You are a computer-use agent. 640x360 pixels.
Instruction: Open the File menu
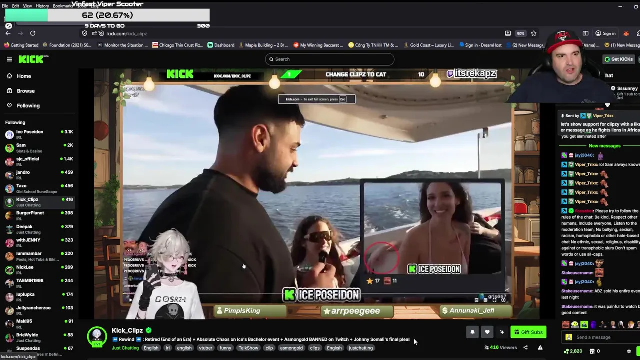5,6
